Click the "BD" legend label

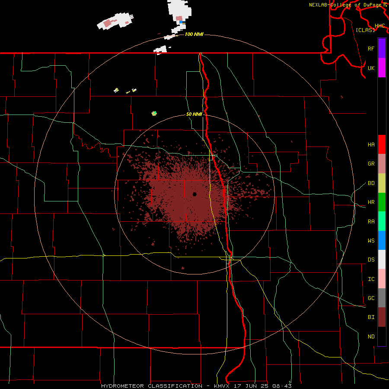pyautogui.click(x=371, y=183)
